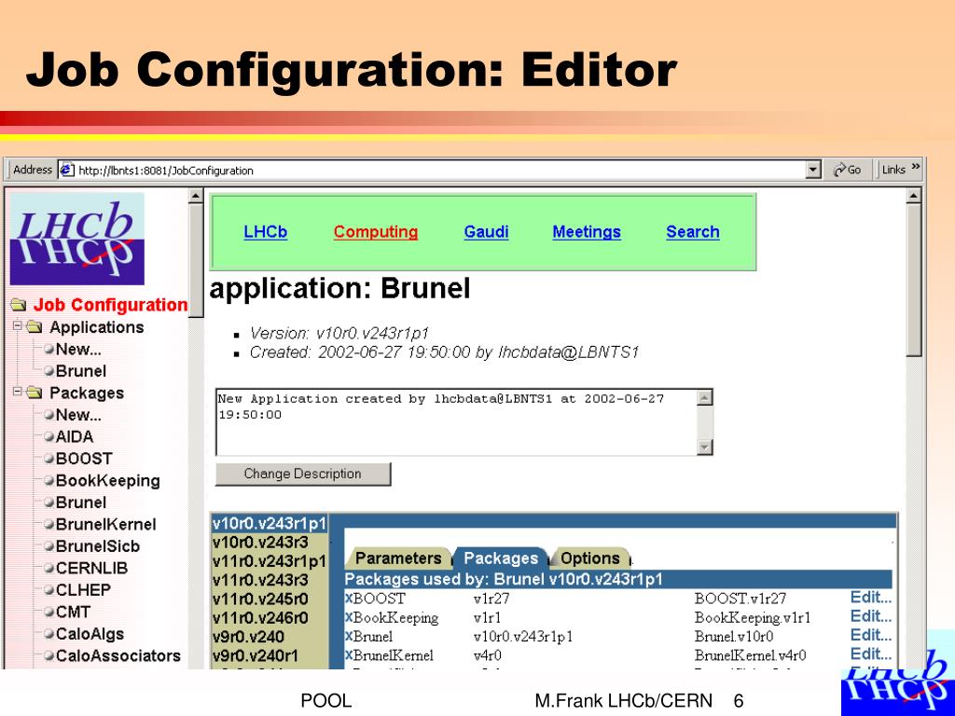The width and height of the screenshot is (955, 716).
Task: Click Edit... for Brunel v10r0.v243r1p1 package
Action: tap(871, 635)
